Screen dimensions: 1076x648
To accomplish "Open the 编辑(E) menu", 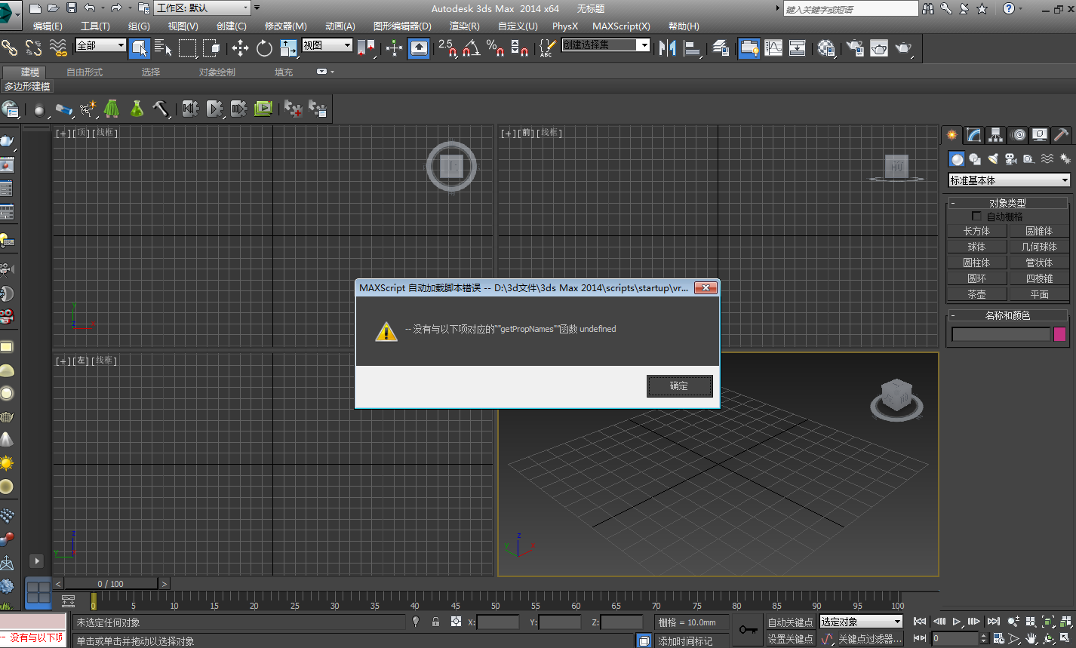I will pyautogui.click(x=48, y=26).
